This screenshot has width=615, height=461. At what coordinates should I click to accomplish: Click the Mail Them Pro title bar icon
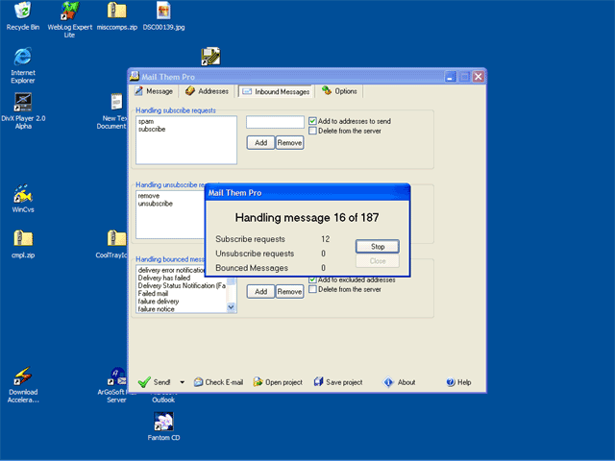tap(135, 76)
